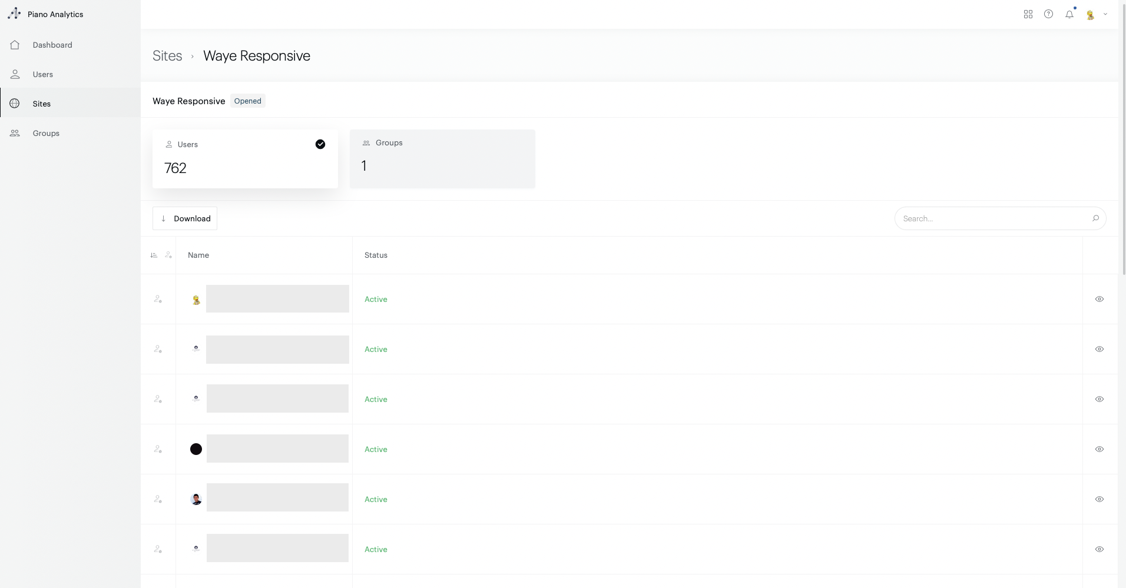Click the search magnifier icon
The width and height of the screenshot is (1126, 588).
1095,218
